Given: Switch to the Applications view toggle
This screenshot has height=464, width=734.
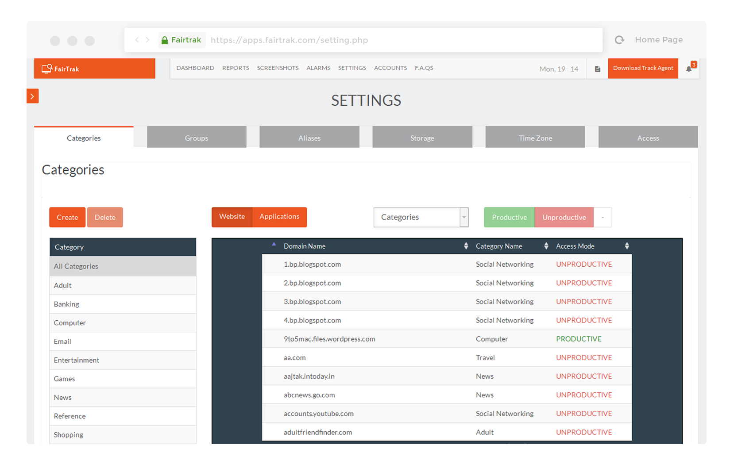Looking at the screenshot, I should [x=279, y=217].
